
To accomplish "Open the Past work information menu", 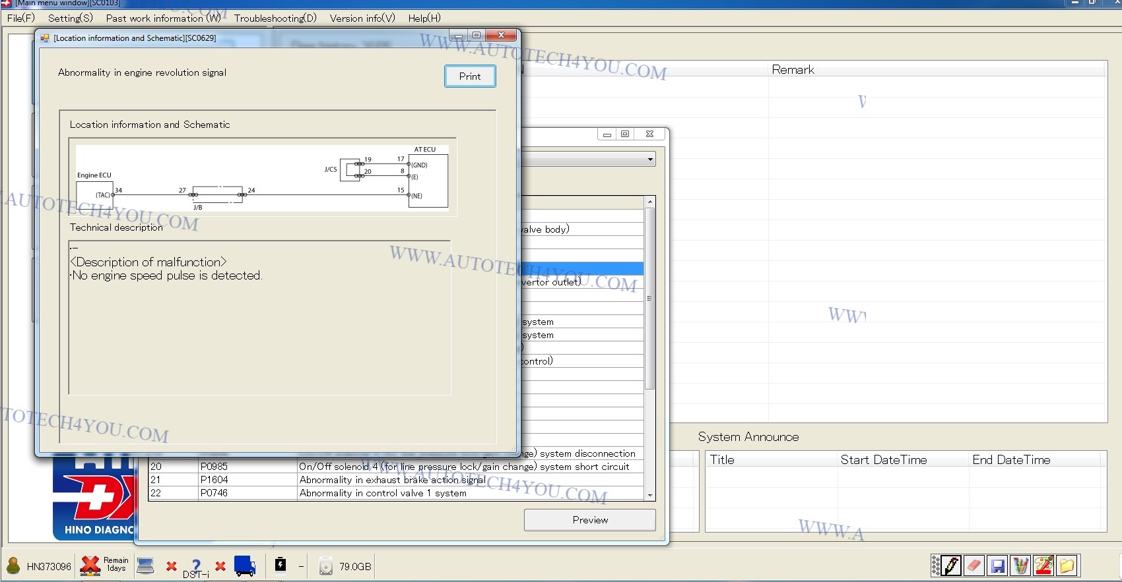I will click(163, 18).
